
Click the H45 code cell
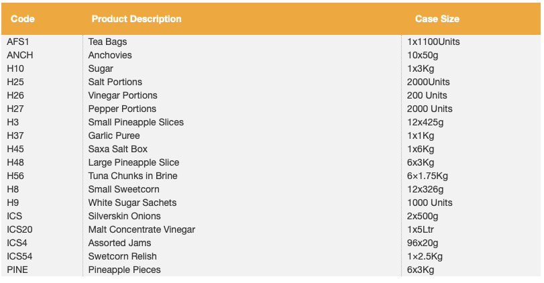(15, 149)
